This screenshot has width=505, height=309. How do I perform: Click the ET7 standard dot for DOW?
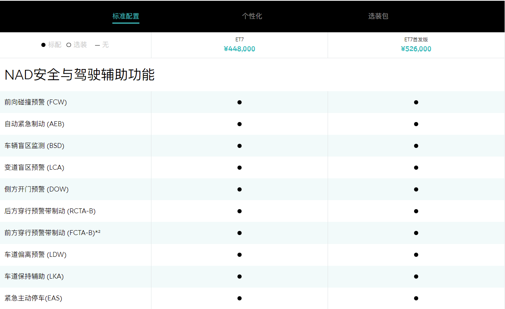coord(239,189)
